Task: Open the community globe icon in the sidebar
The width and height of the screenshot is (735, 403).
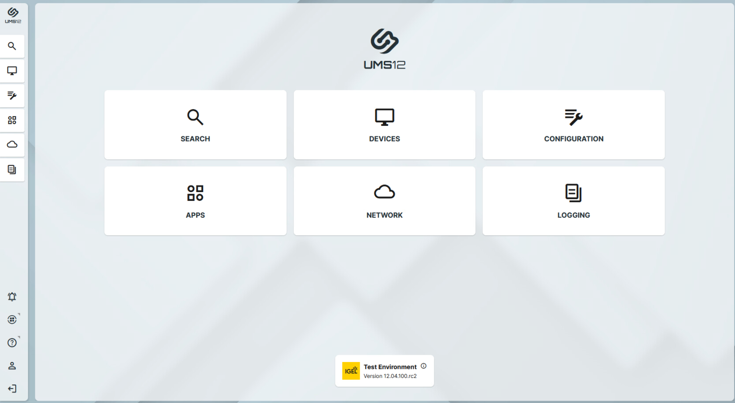Action: pyautogui.click(x=12, y=319)
